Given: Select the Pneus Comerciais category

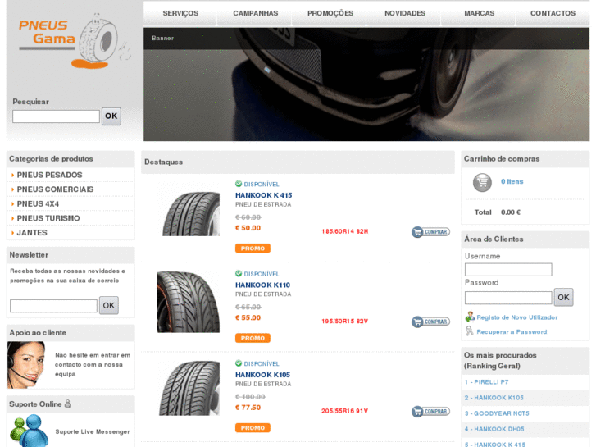Looking at the screenshot, I should point(55,189).
